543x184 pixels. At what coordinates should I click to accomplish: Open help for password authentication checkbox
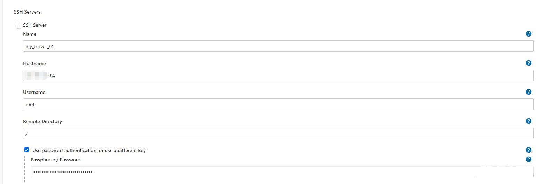tap(528, 150)
